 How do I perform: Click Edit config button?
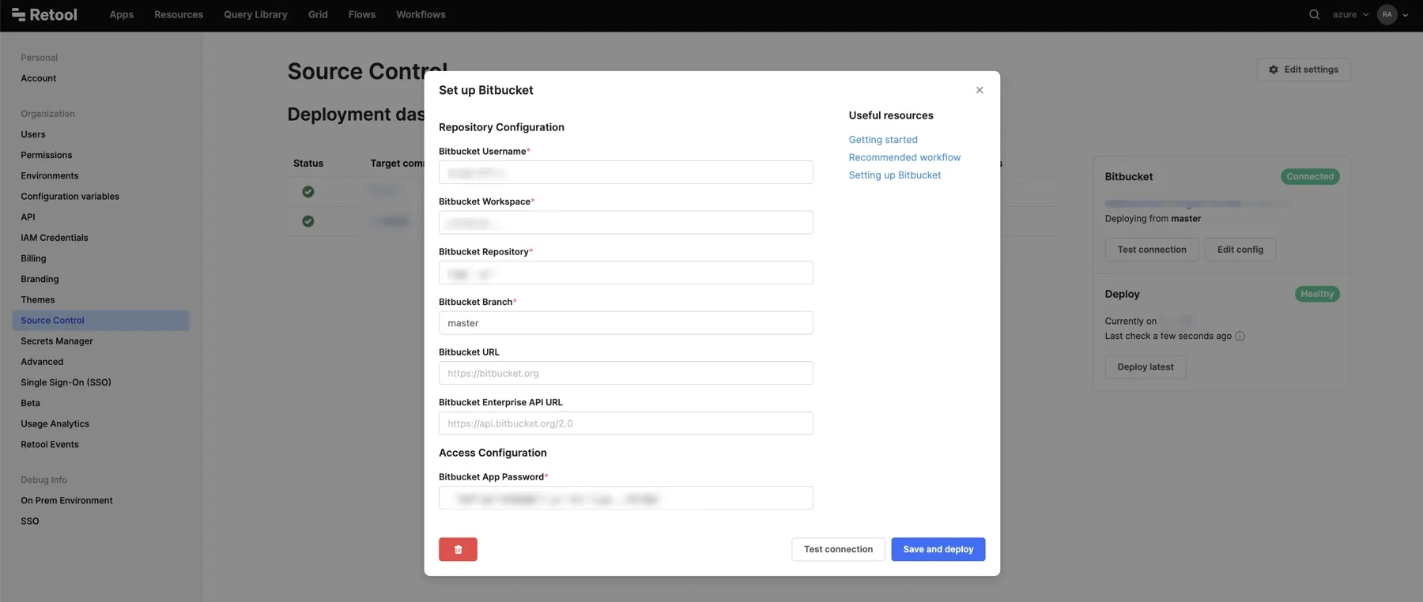click(x=1240, y=250)
